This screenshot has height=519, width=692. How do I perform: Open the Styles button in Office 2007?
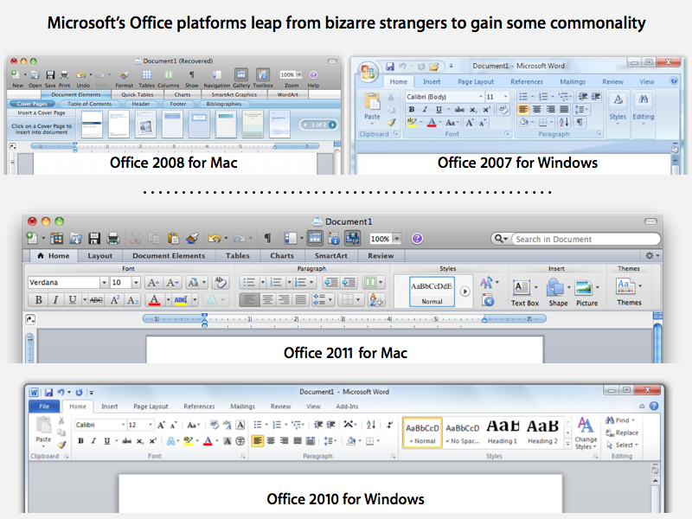coord(618,107)
